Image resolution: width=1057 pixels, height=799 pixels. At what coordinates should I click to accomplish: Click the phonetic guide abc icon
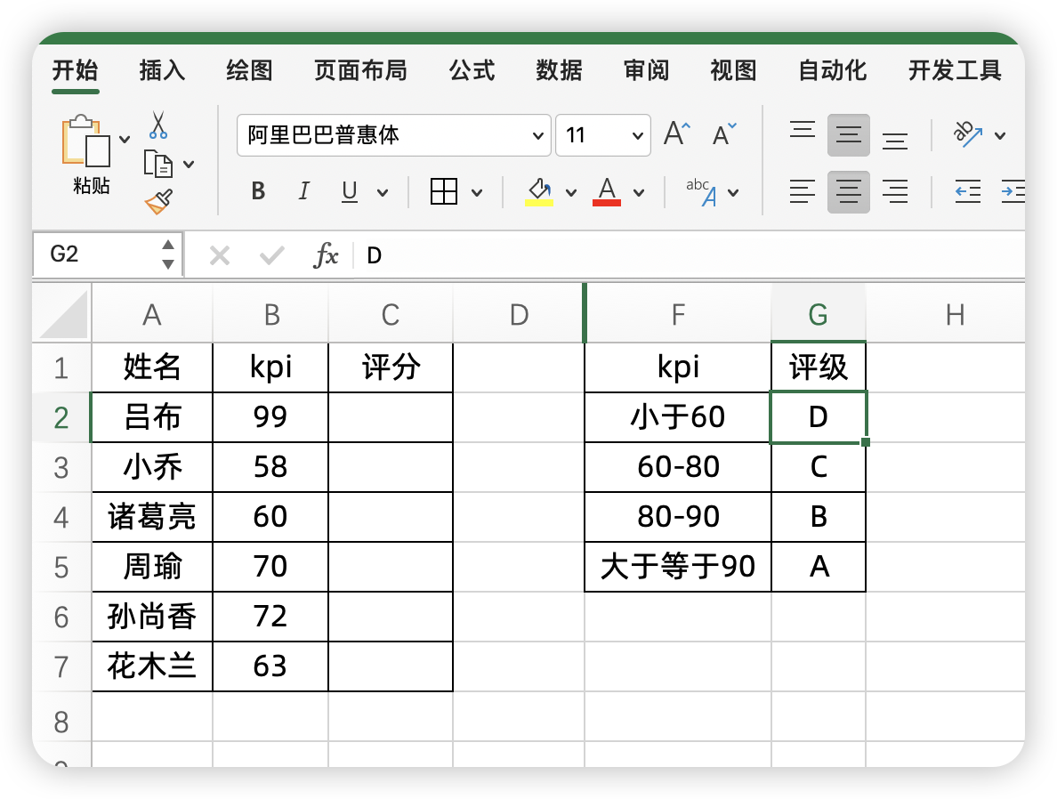(x=701, y=192)
